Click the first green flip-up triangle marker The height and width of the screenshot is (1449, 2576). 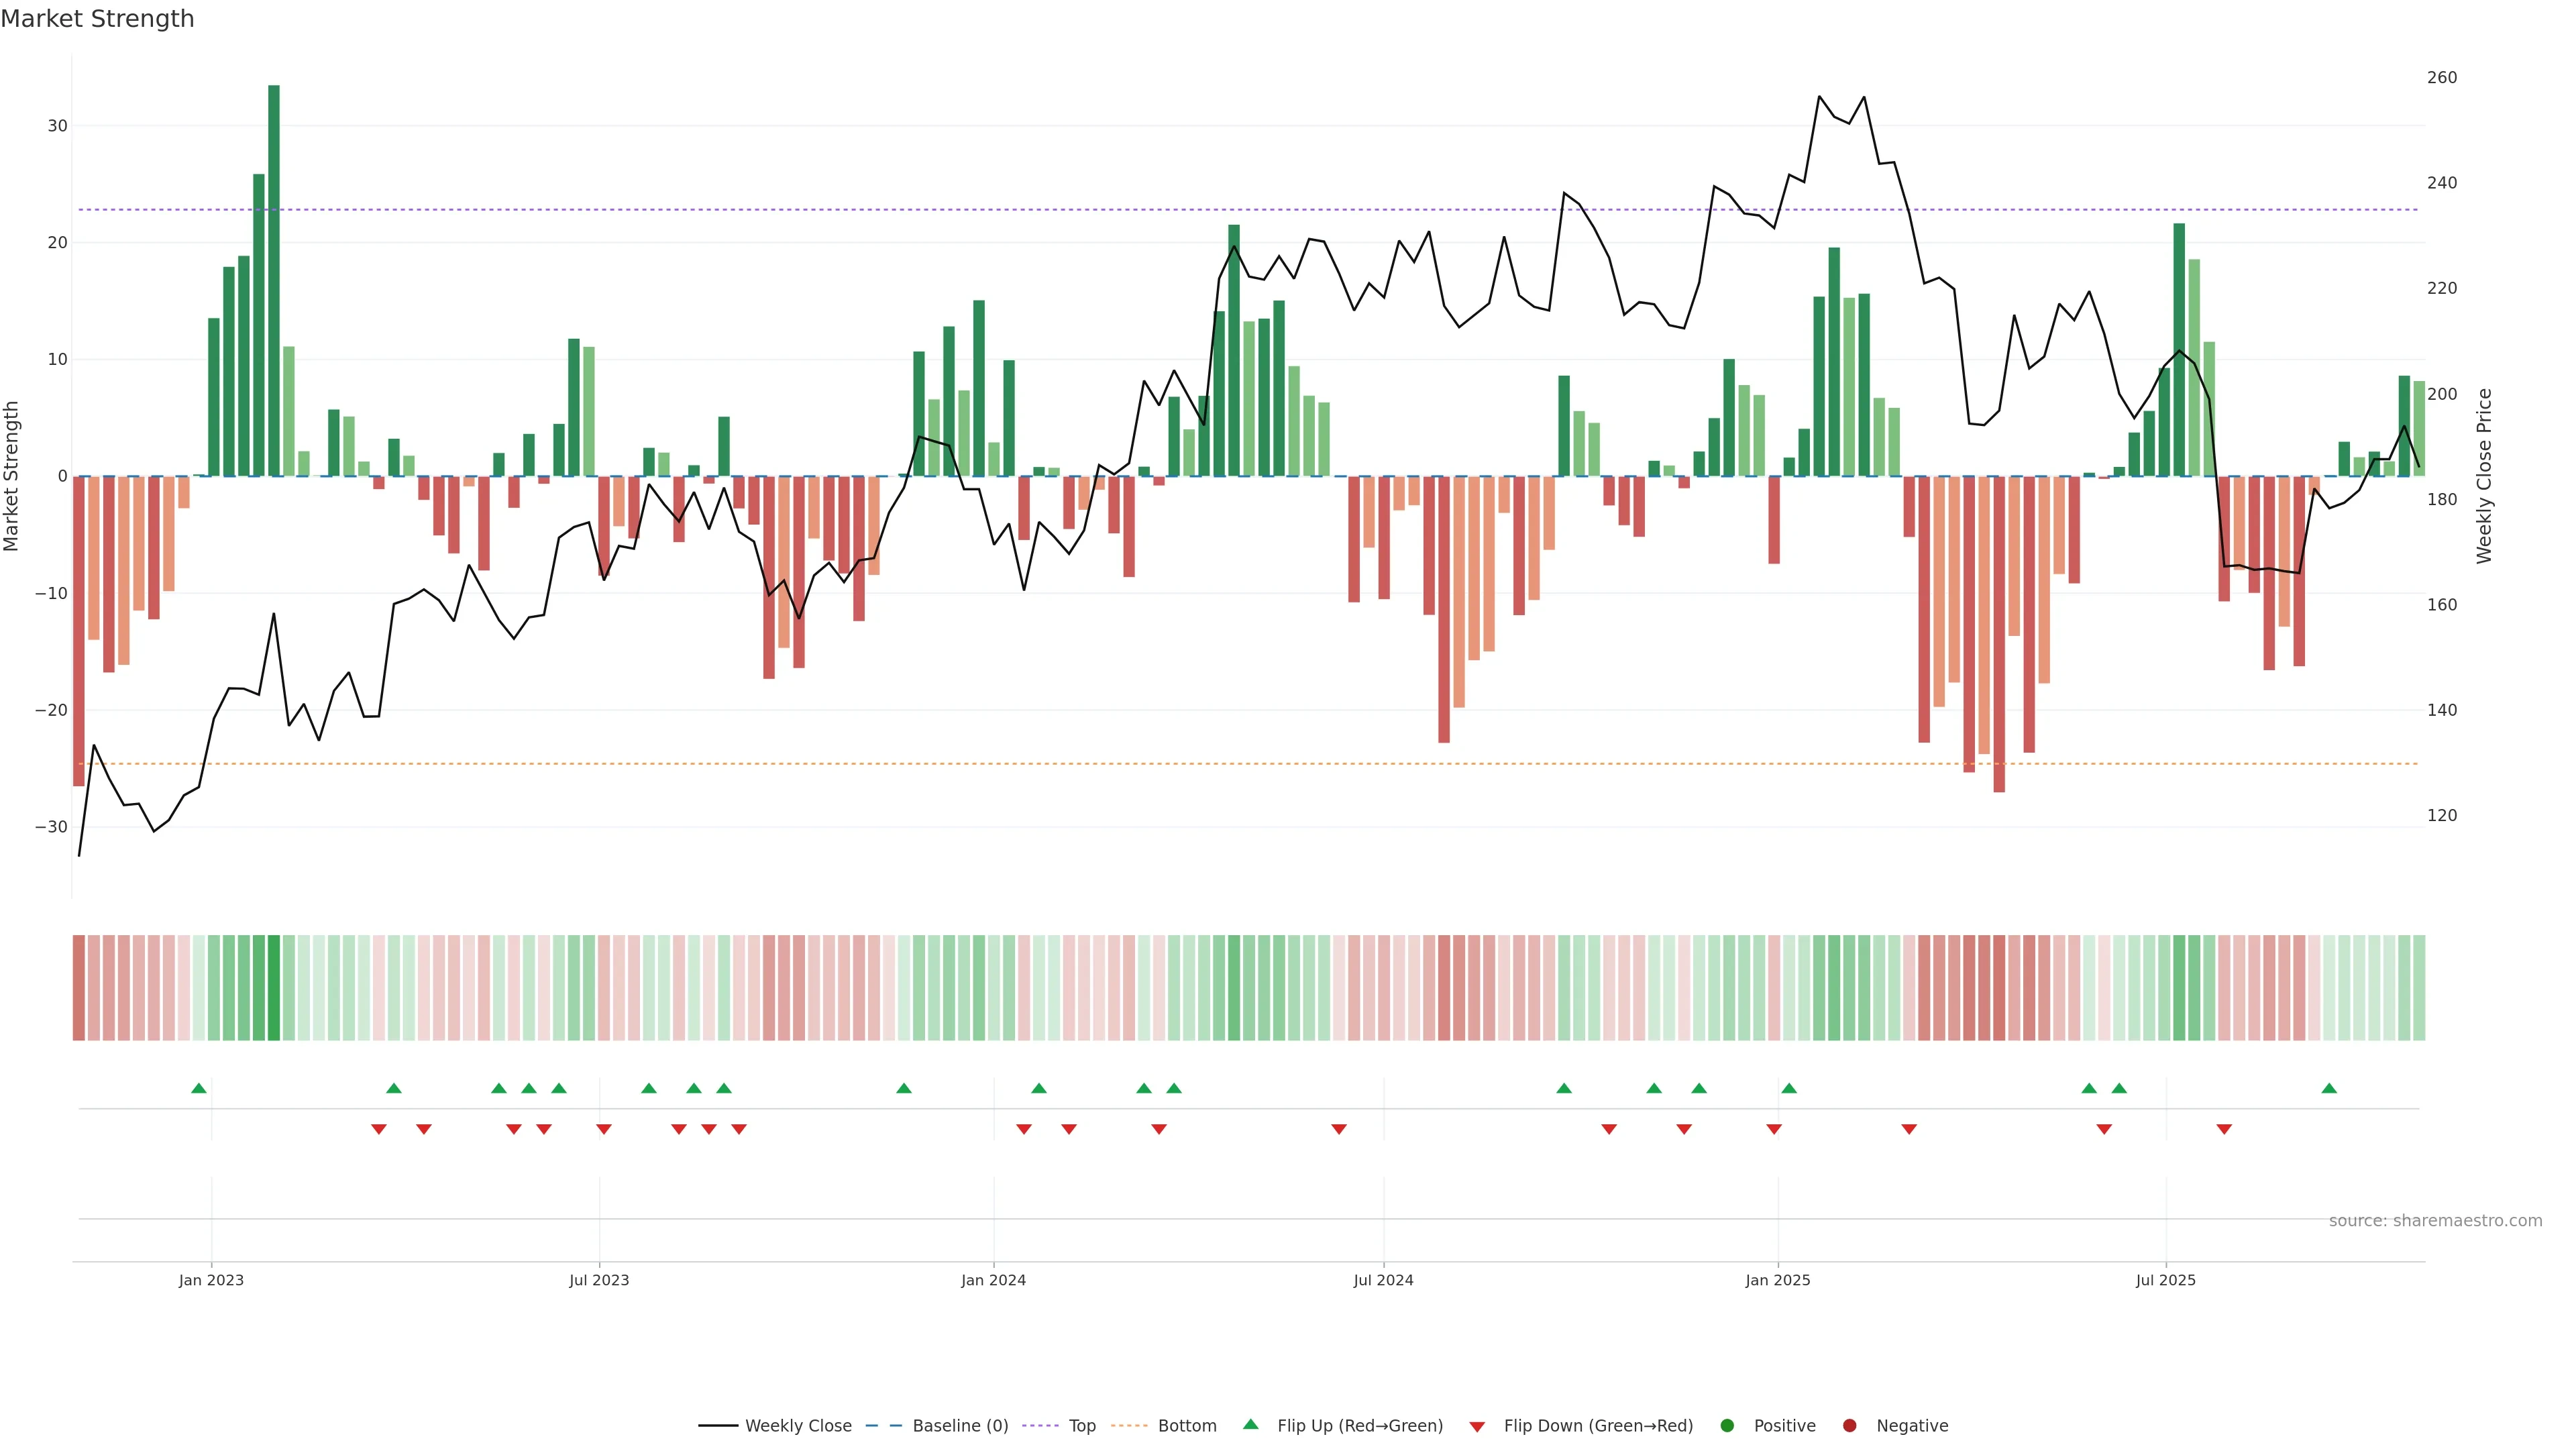click(x=199, y=1088)
